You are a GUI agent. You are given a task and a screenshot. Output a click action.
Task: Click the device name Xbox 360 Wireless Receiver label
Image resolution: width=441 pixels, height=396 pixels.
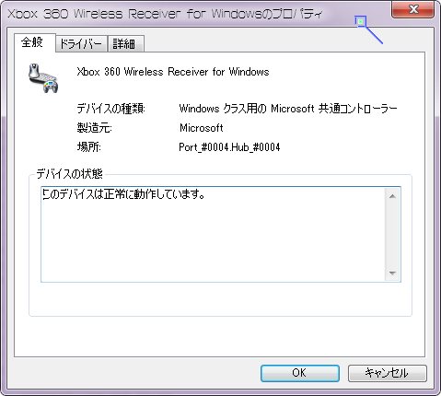(x=173, y=72)
